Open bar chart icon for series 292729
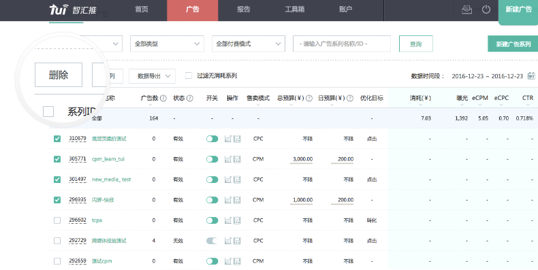538x270 pixels. 228,241
